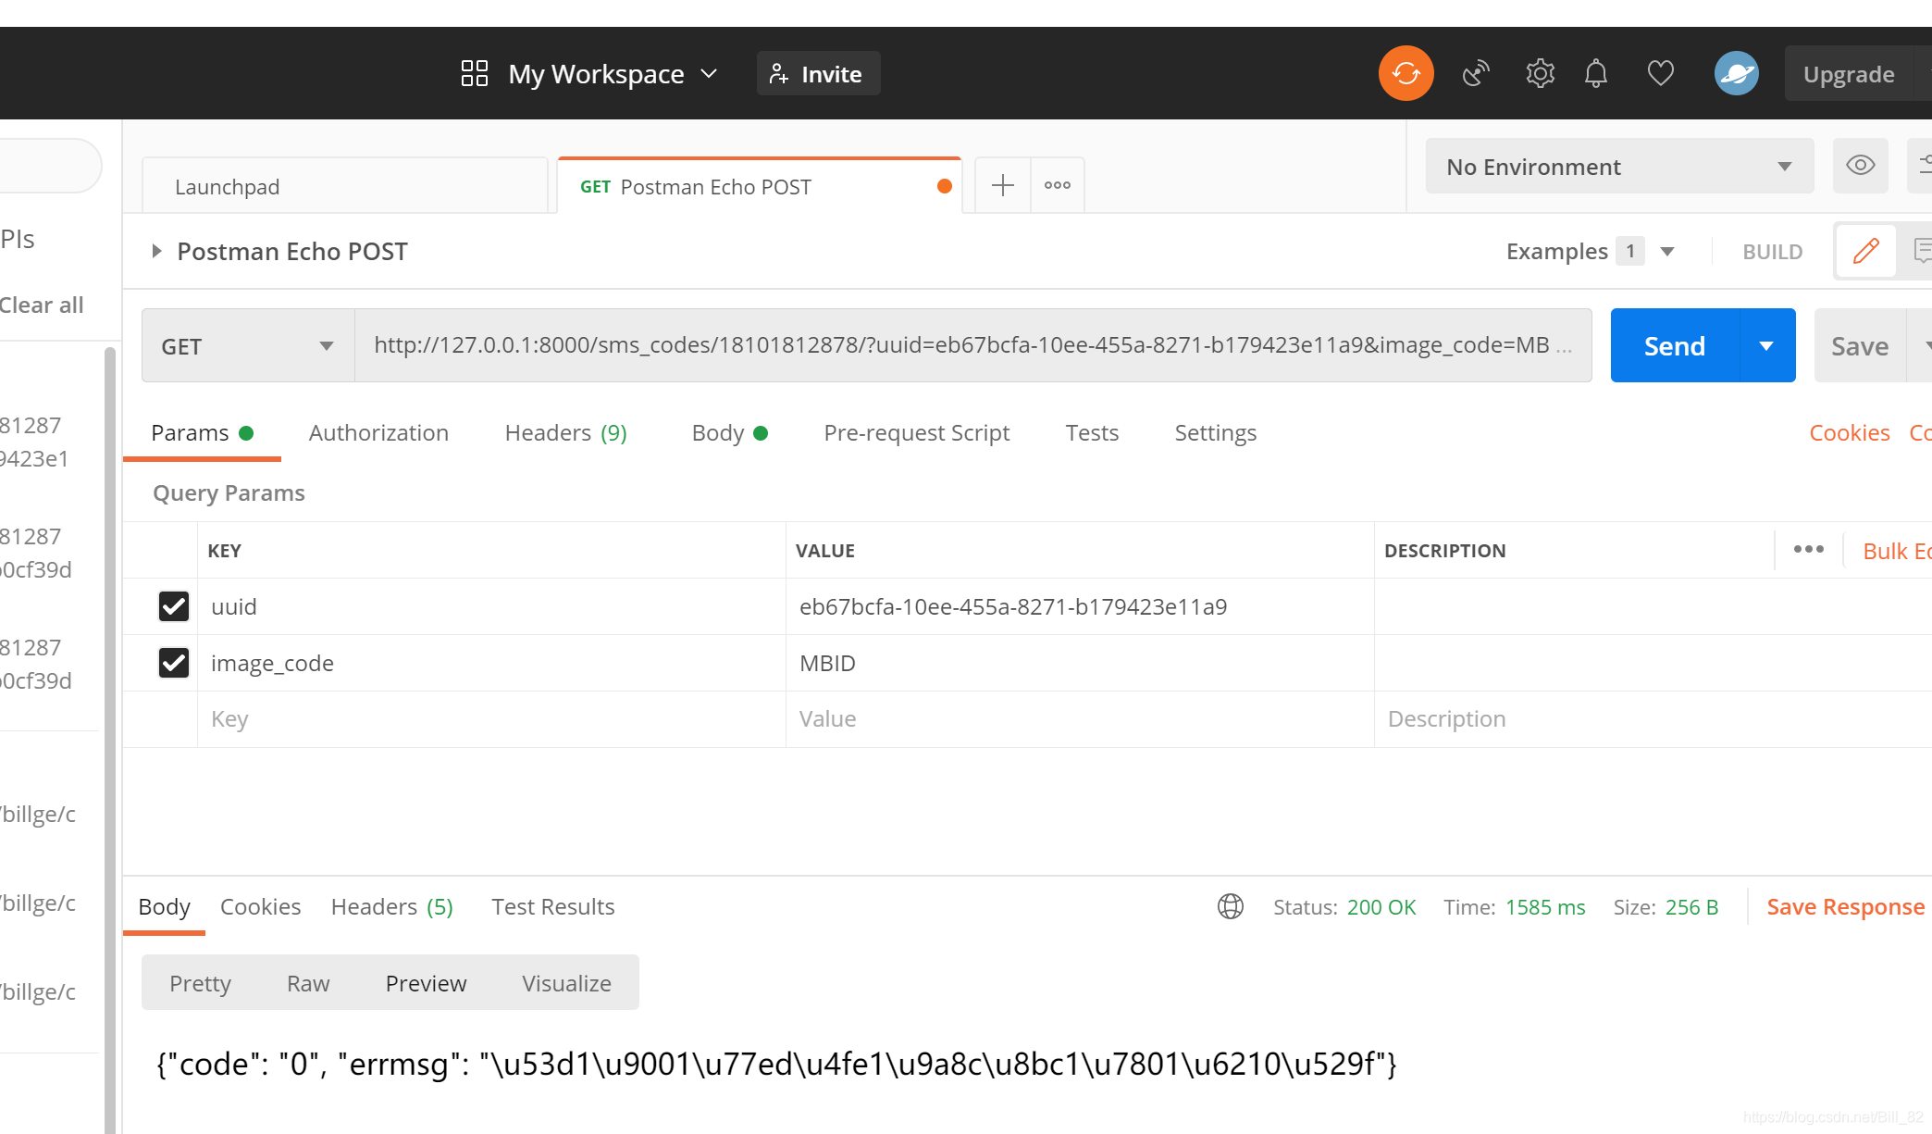Click the image_code key cell
The image size is (1932, 1134).
(x=491, y=663)
